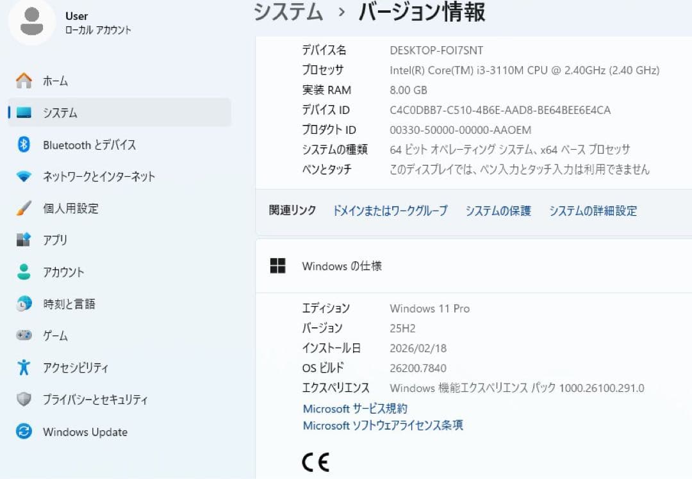Open システムの保護 link
This screenshot has height=479, width=692.
498,211
